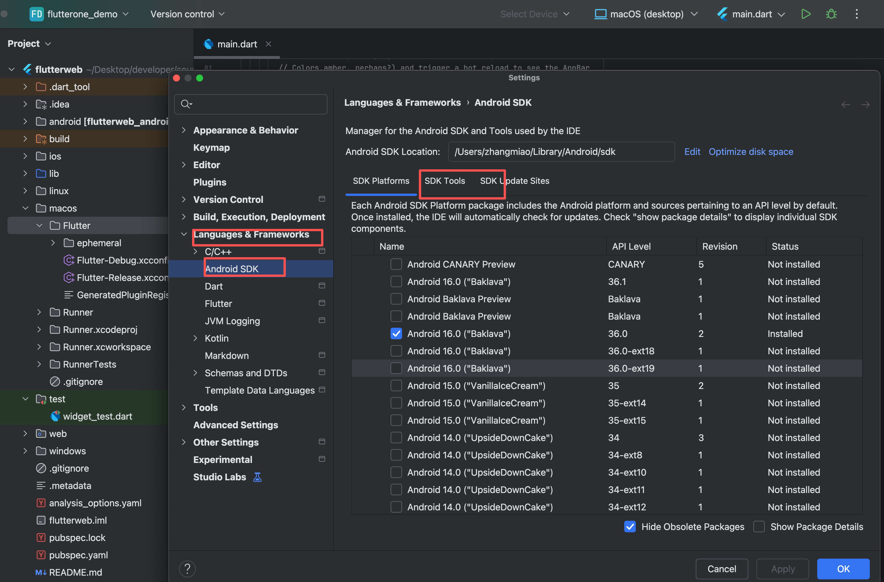Uncheck the installed Android 16.0 API 36.0 checkbox

point(396,334)
